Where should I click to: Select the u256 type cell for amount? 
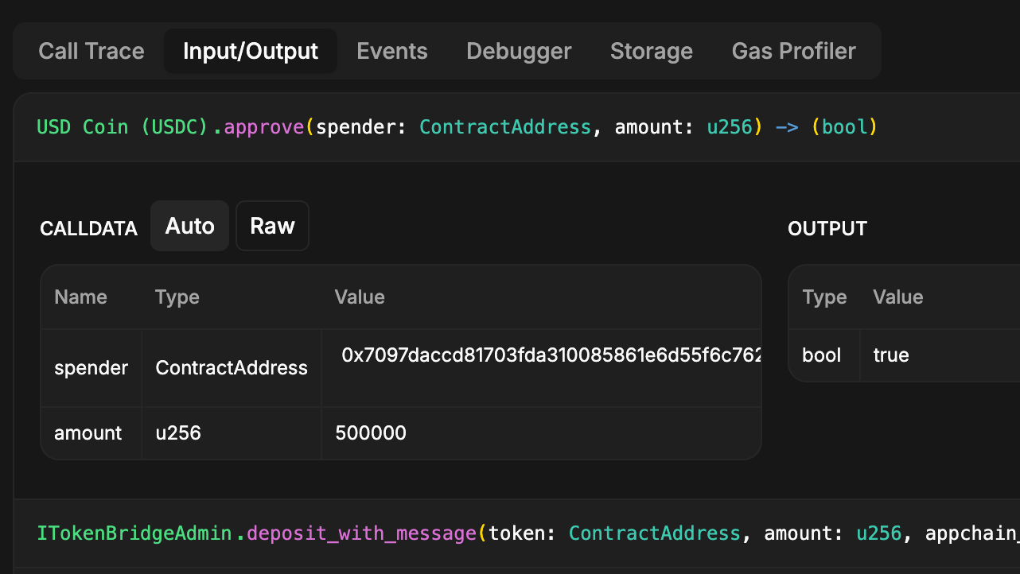coord(178,433)
